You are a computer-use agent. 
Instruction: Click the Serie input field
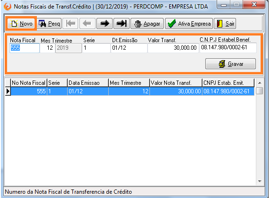click(x=96, y=48)
